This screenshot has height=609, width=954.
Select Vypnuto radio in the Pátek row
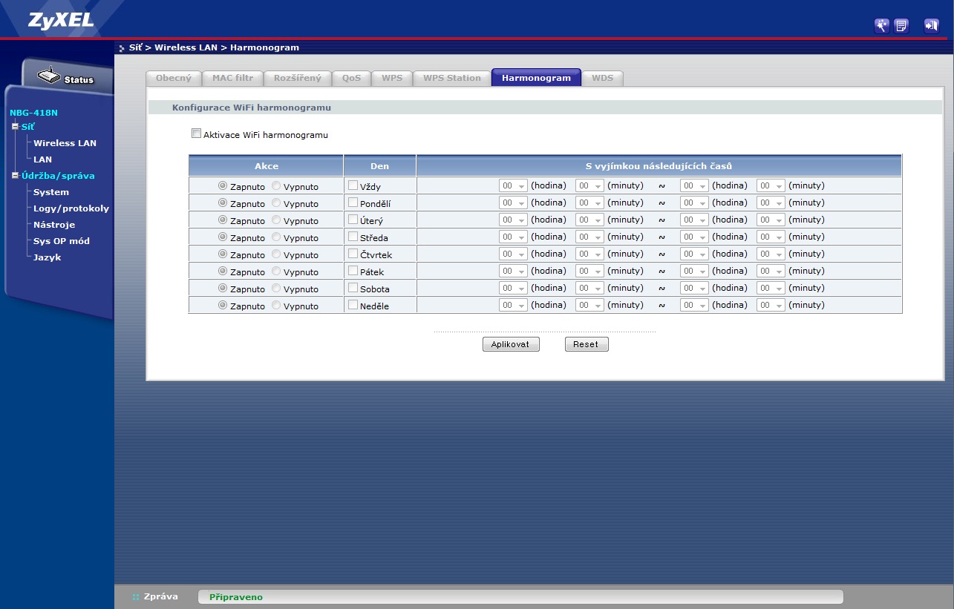(276, 271)
